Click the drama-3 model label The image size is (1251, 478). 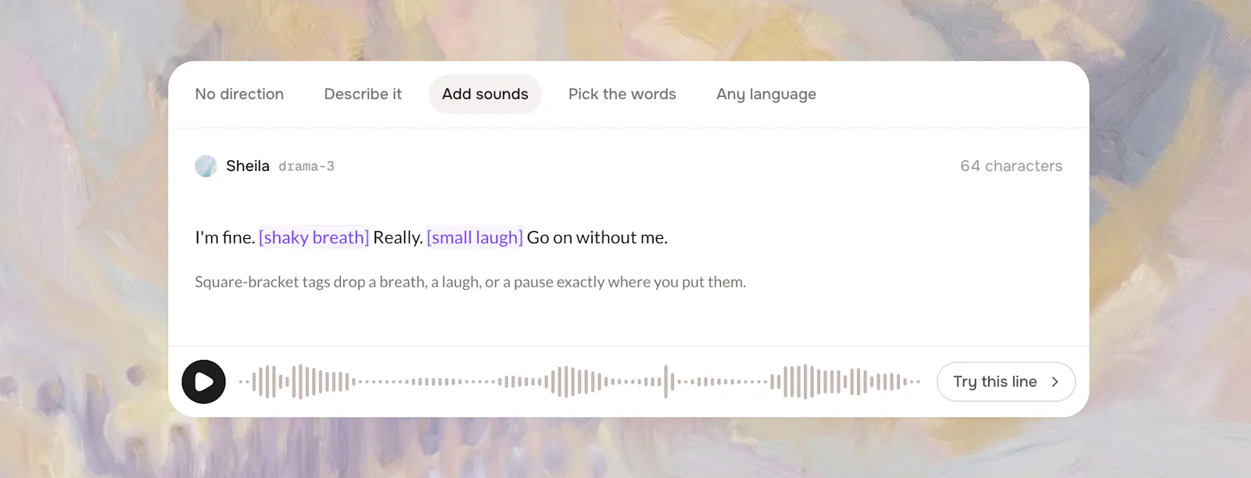[306, 166]
